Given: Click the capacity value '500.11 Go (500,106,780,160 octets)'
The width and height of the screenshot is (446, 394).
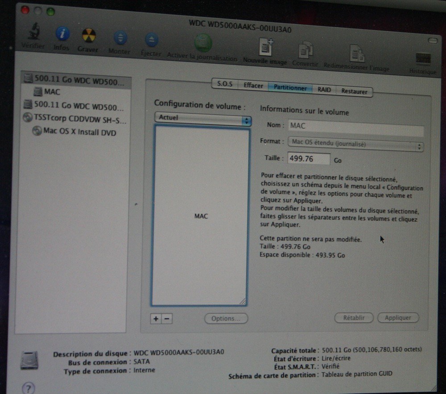Looking at the screenshot, I should coord(372,349).
